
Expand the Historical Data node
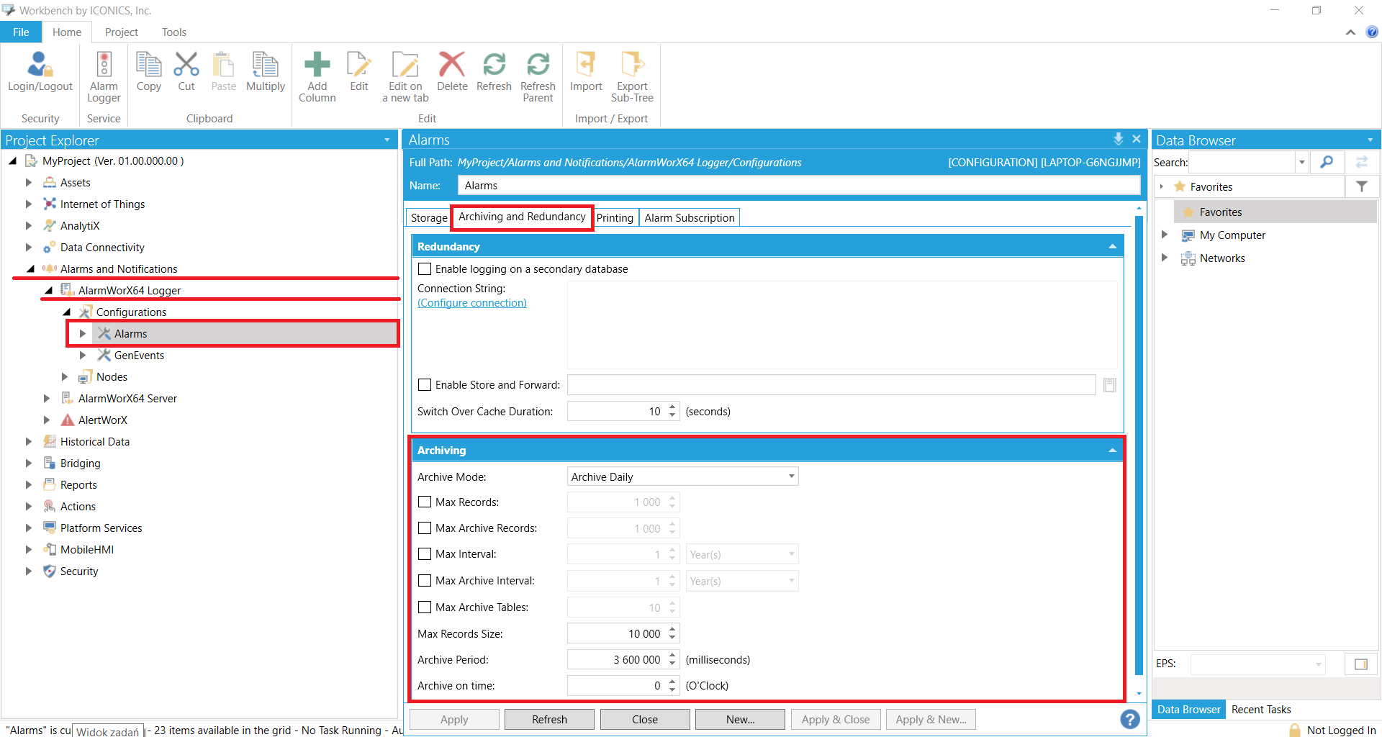[29, 442]
